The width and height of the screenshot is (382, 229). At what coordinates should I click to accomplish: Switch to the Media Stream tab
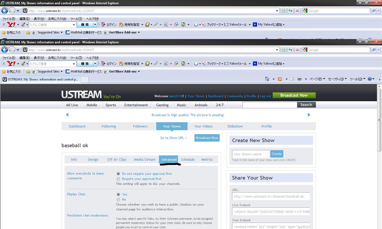coord(145,160)
